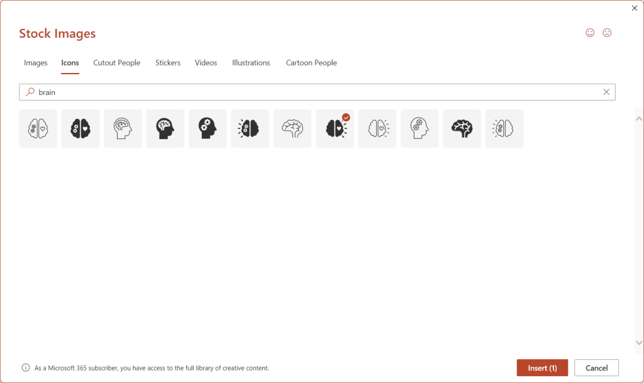
Task: Select the plain outlined brain icon
Action: pyautogui.click(x=292, y=128)
